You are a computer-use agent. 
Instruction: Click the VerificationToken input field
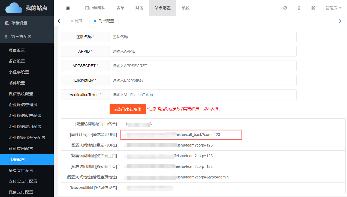point(203,95)
